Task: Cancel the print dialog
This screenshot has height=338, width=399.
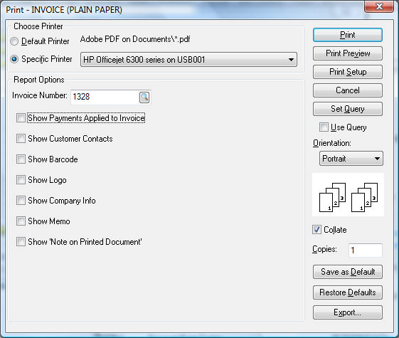Action: pyautogui.click(x=348, y=90)
